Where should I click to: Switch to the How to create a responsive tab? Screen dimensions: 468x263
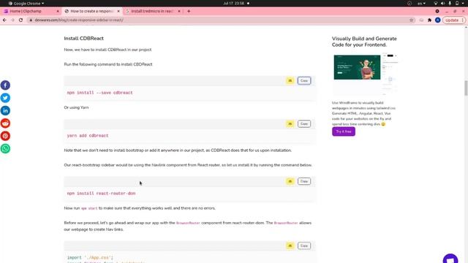point(91,11)
